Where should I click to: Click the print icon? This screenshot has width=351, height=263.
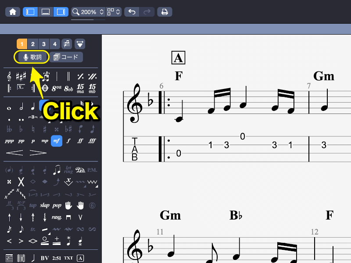(x=165, y=12)
